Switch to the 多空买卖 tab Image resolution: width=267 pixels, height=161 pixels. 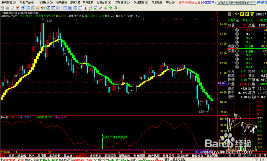tap(96, 155)
